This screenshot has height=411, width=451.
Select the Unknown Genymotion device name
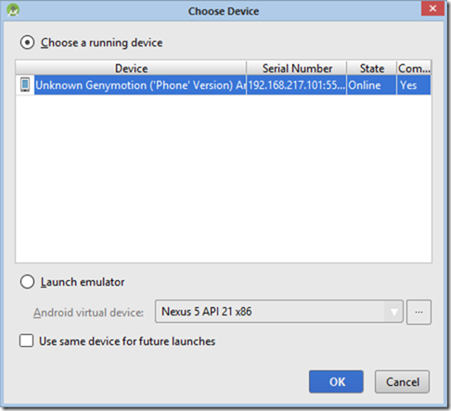pyautogui.click(x=140, y=85)
